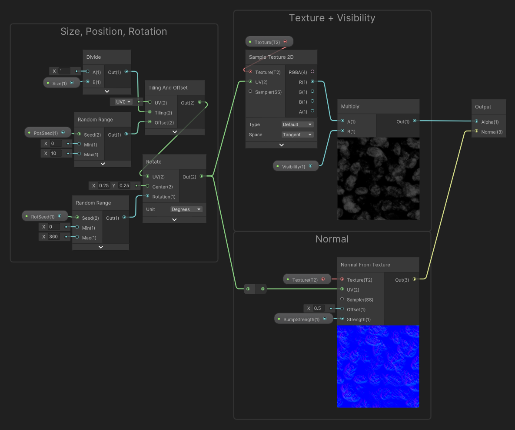Open the Unit dropdown set to Degrees

(186, 209)
